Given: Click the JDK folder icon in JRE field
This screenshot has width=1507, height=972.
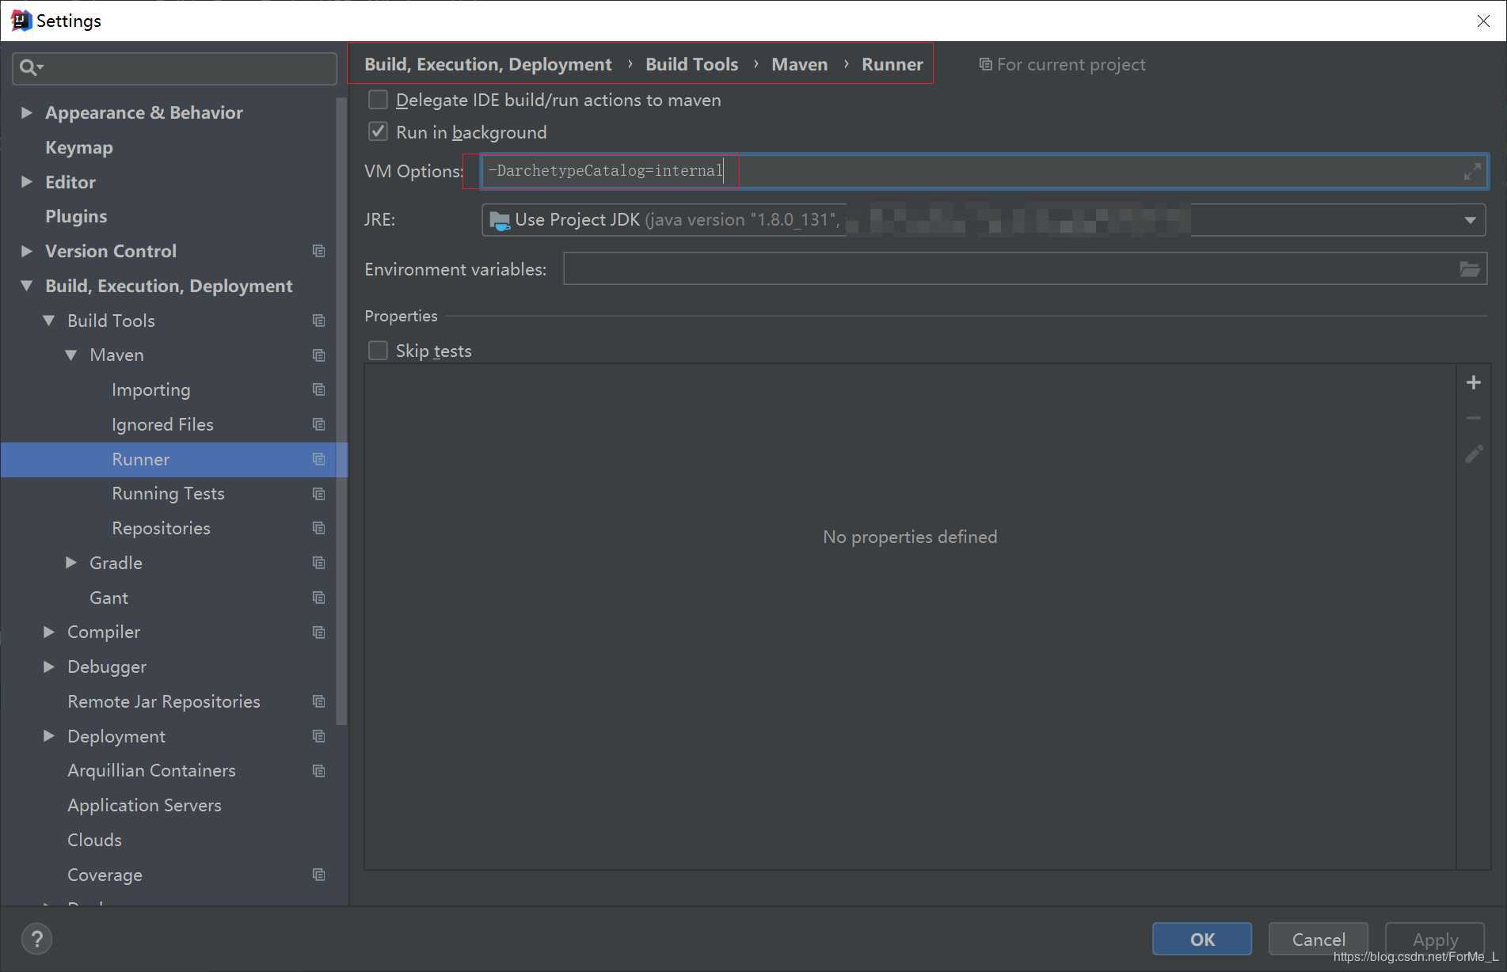Looking at the screenshot, I should [500, 221].
